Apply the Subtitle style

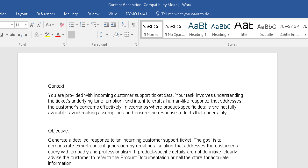(x=267, y=29)
